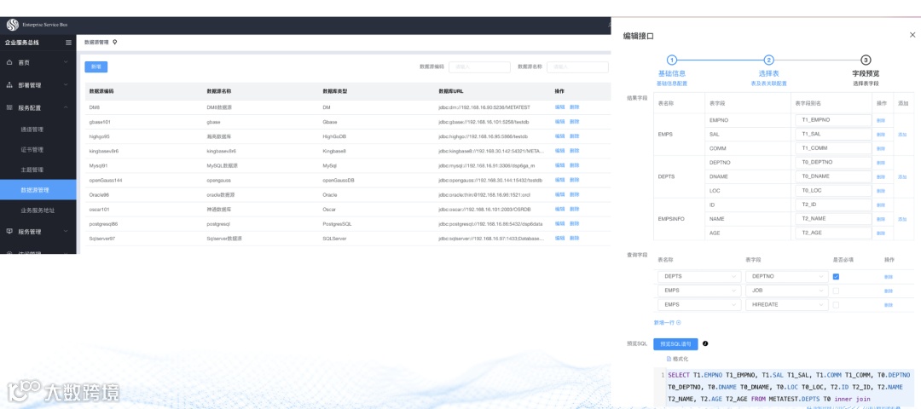Click the 服务配置 menu icon
The height and width of the screenshot is (409, 921).
point(10,108)
